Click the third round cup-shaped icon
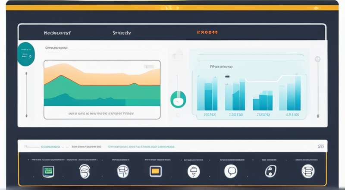The height and width of the screenshot is (190, 345). 123,171
